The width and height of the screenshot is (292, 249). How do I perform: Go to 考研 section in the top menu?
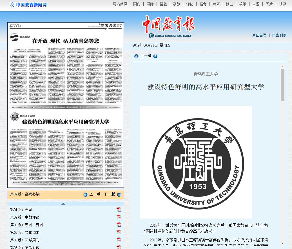pyautogui.click(x=216, y=4)
